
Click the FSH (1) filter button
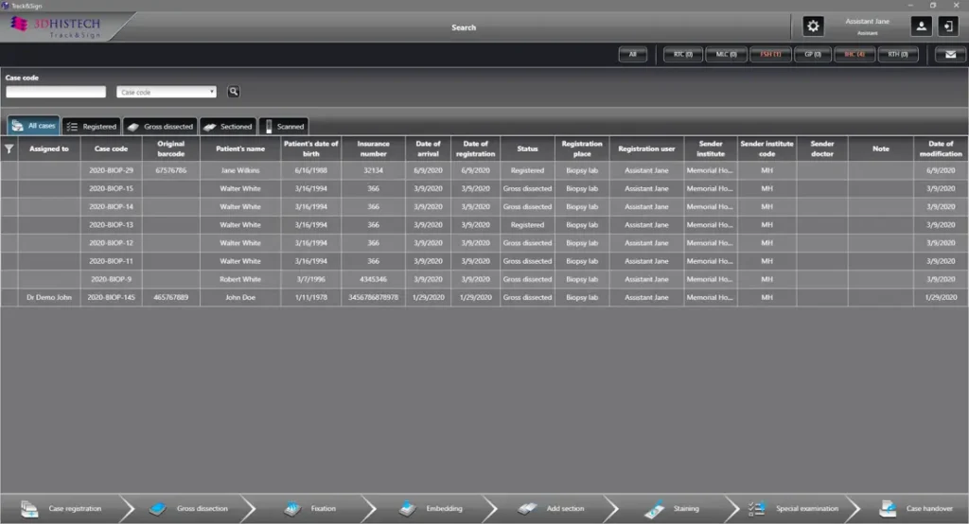click(x=770, y=54)
